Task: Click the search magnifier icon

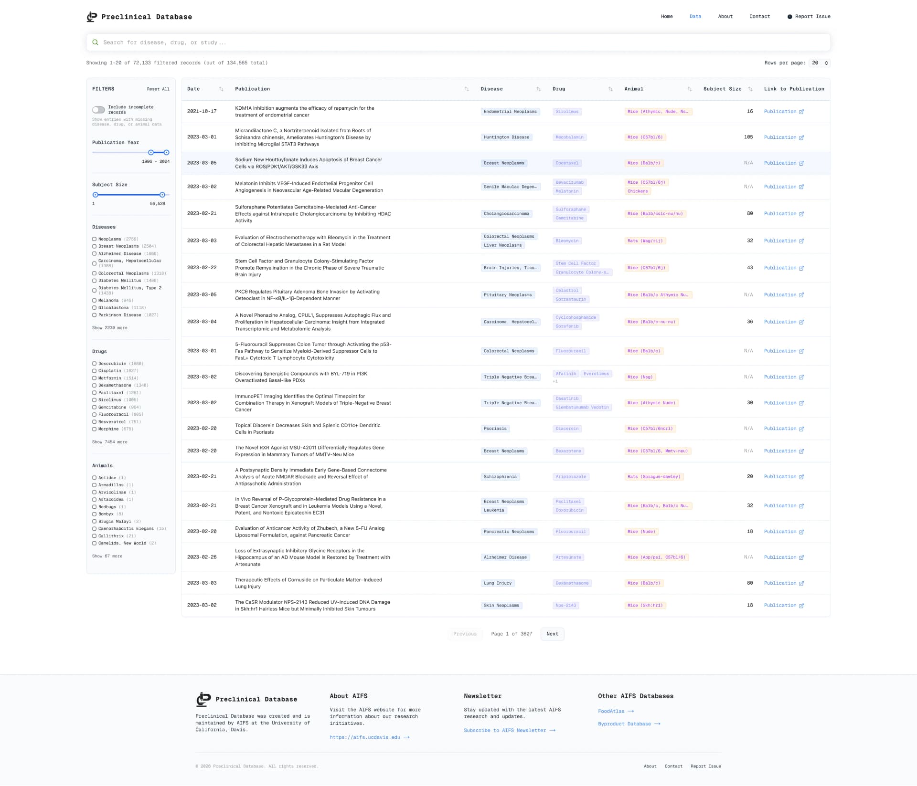Action: pos(96,42)
